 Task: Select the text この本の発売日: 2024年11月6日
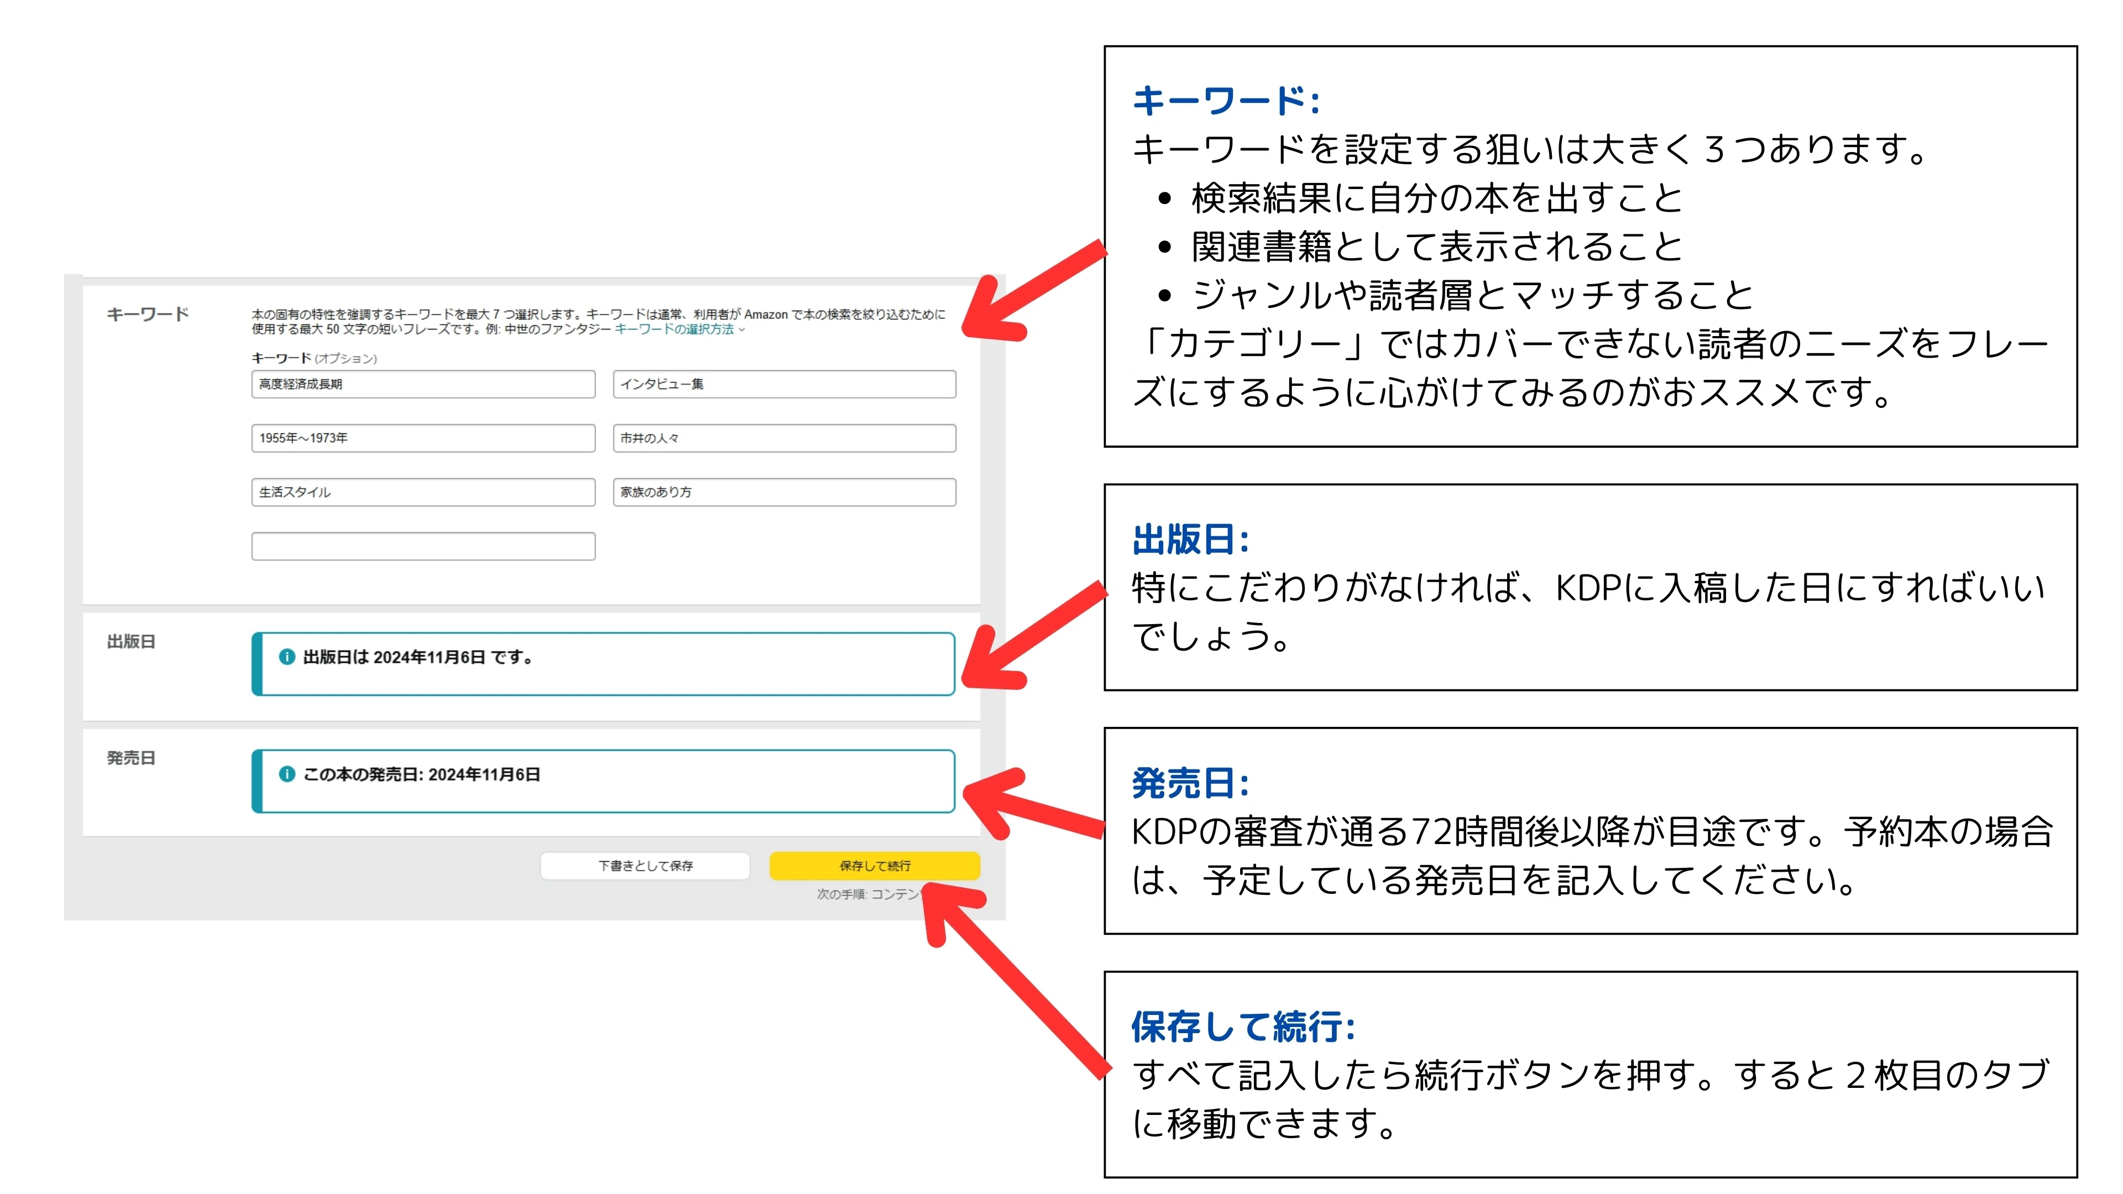[x=422, y=774]
